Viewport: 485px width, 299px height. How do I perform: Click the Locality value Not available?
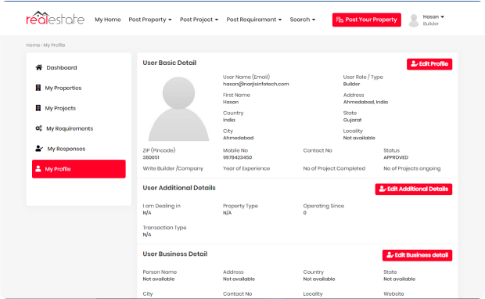[359, 138]
